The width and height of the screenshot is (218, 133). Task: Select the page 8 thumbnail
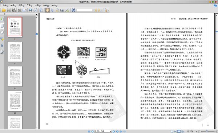coord(15,52)
